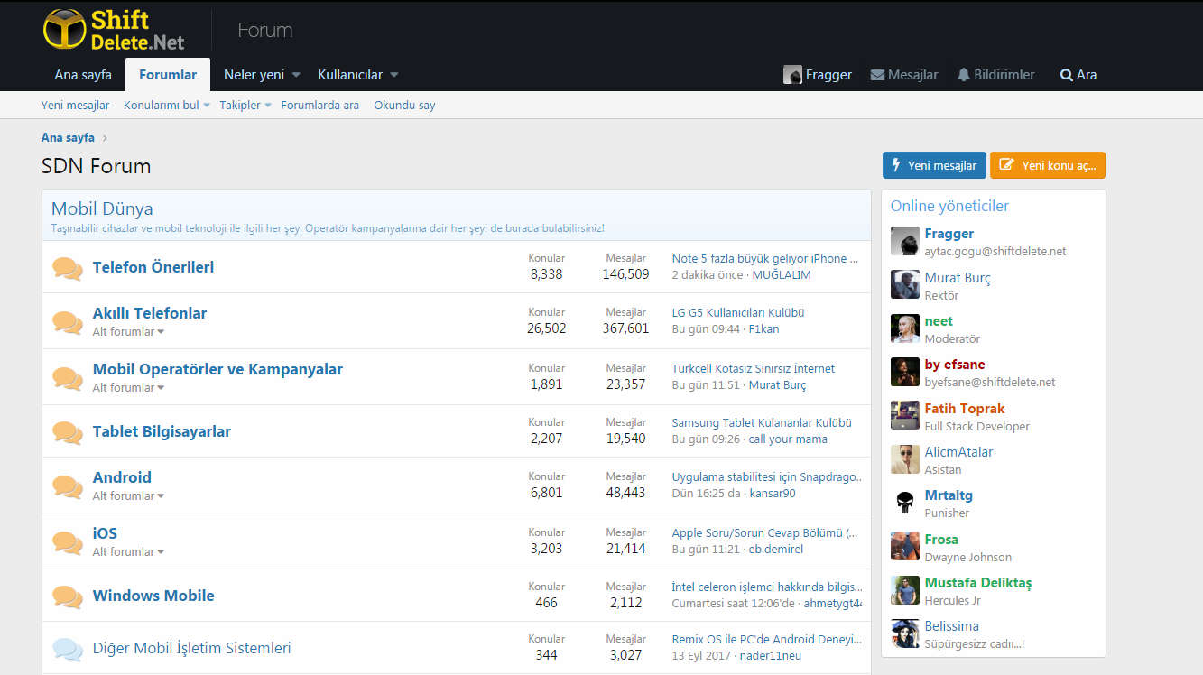Open Turkcell Kotasız Sınırsız İnternet thread
Viewport: 1203px width, 675px height.
(x=754, y=369)
